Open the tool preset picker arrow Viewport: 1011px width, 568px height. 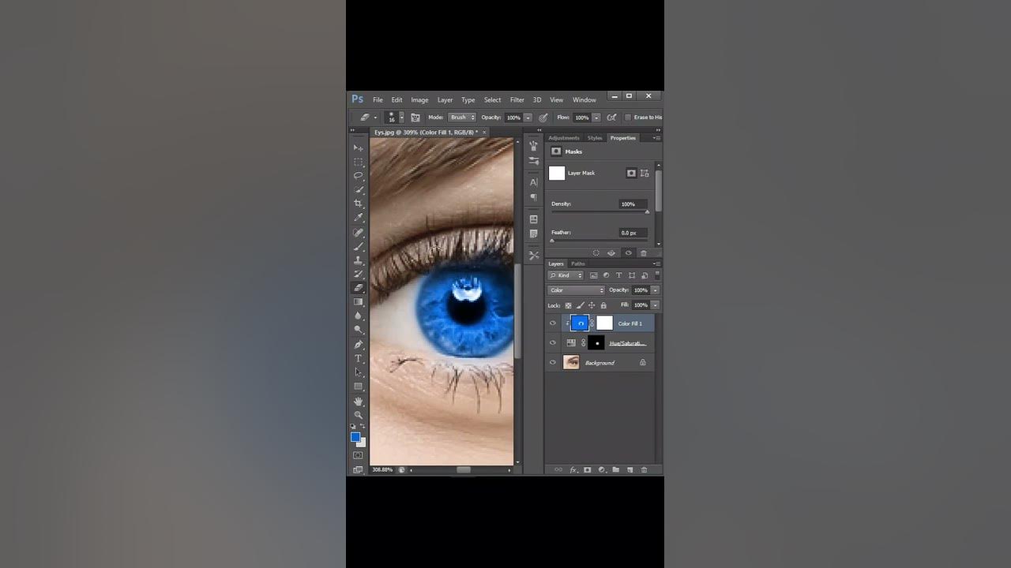pos(375,118)
